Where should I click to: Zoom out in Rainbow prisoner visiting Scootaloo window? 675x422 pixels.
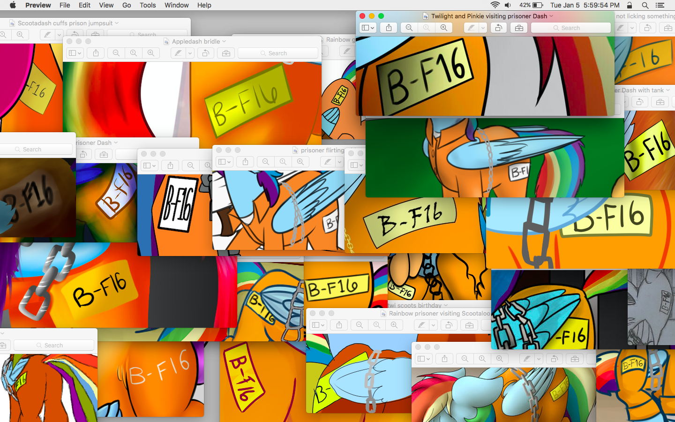point(360,325)
